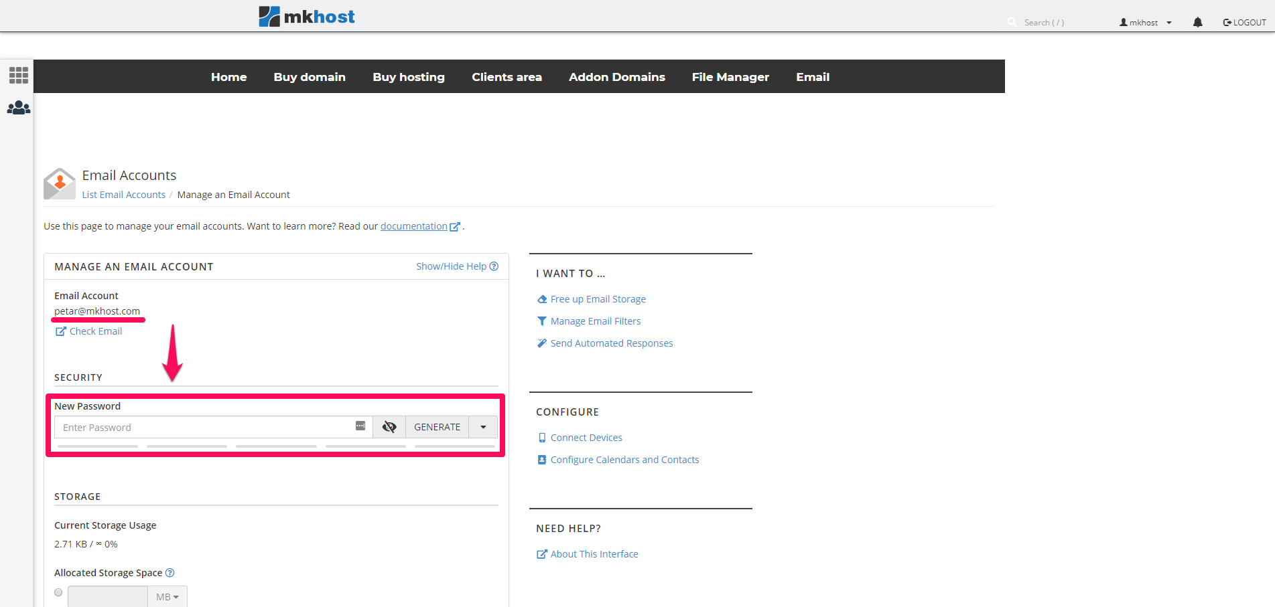Image resolution: width=1275 pixels, height=607 pixels.
Task: Click the password manager icon in password field
Action: pyautogui.click(x=360, y=426)
